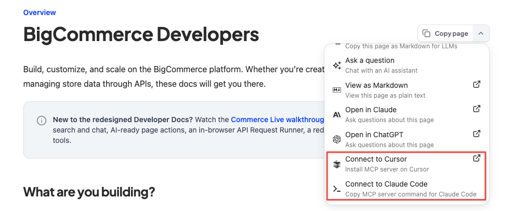This screenshot has height=211, width=509.
Task: Click 'Copy this page as Markdown for LLMs' text
Action: tap(401, 46)
